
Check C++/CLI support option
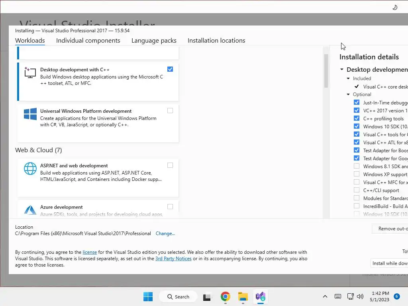point(357,190)
